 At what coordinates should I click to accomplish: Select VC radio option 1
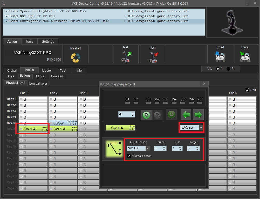point(218,69)
